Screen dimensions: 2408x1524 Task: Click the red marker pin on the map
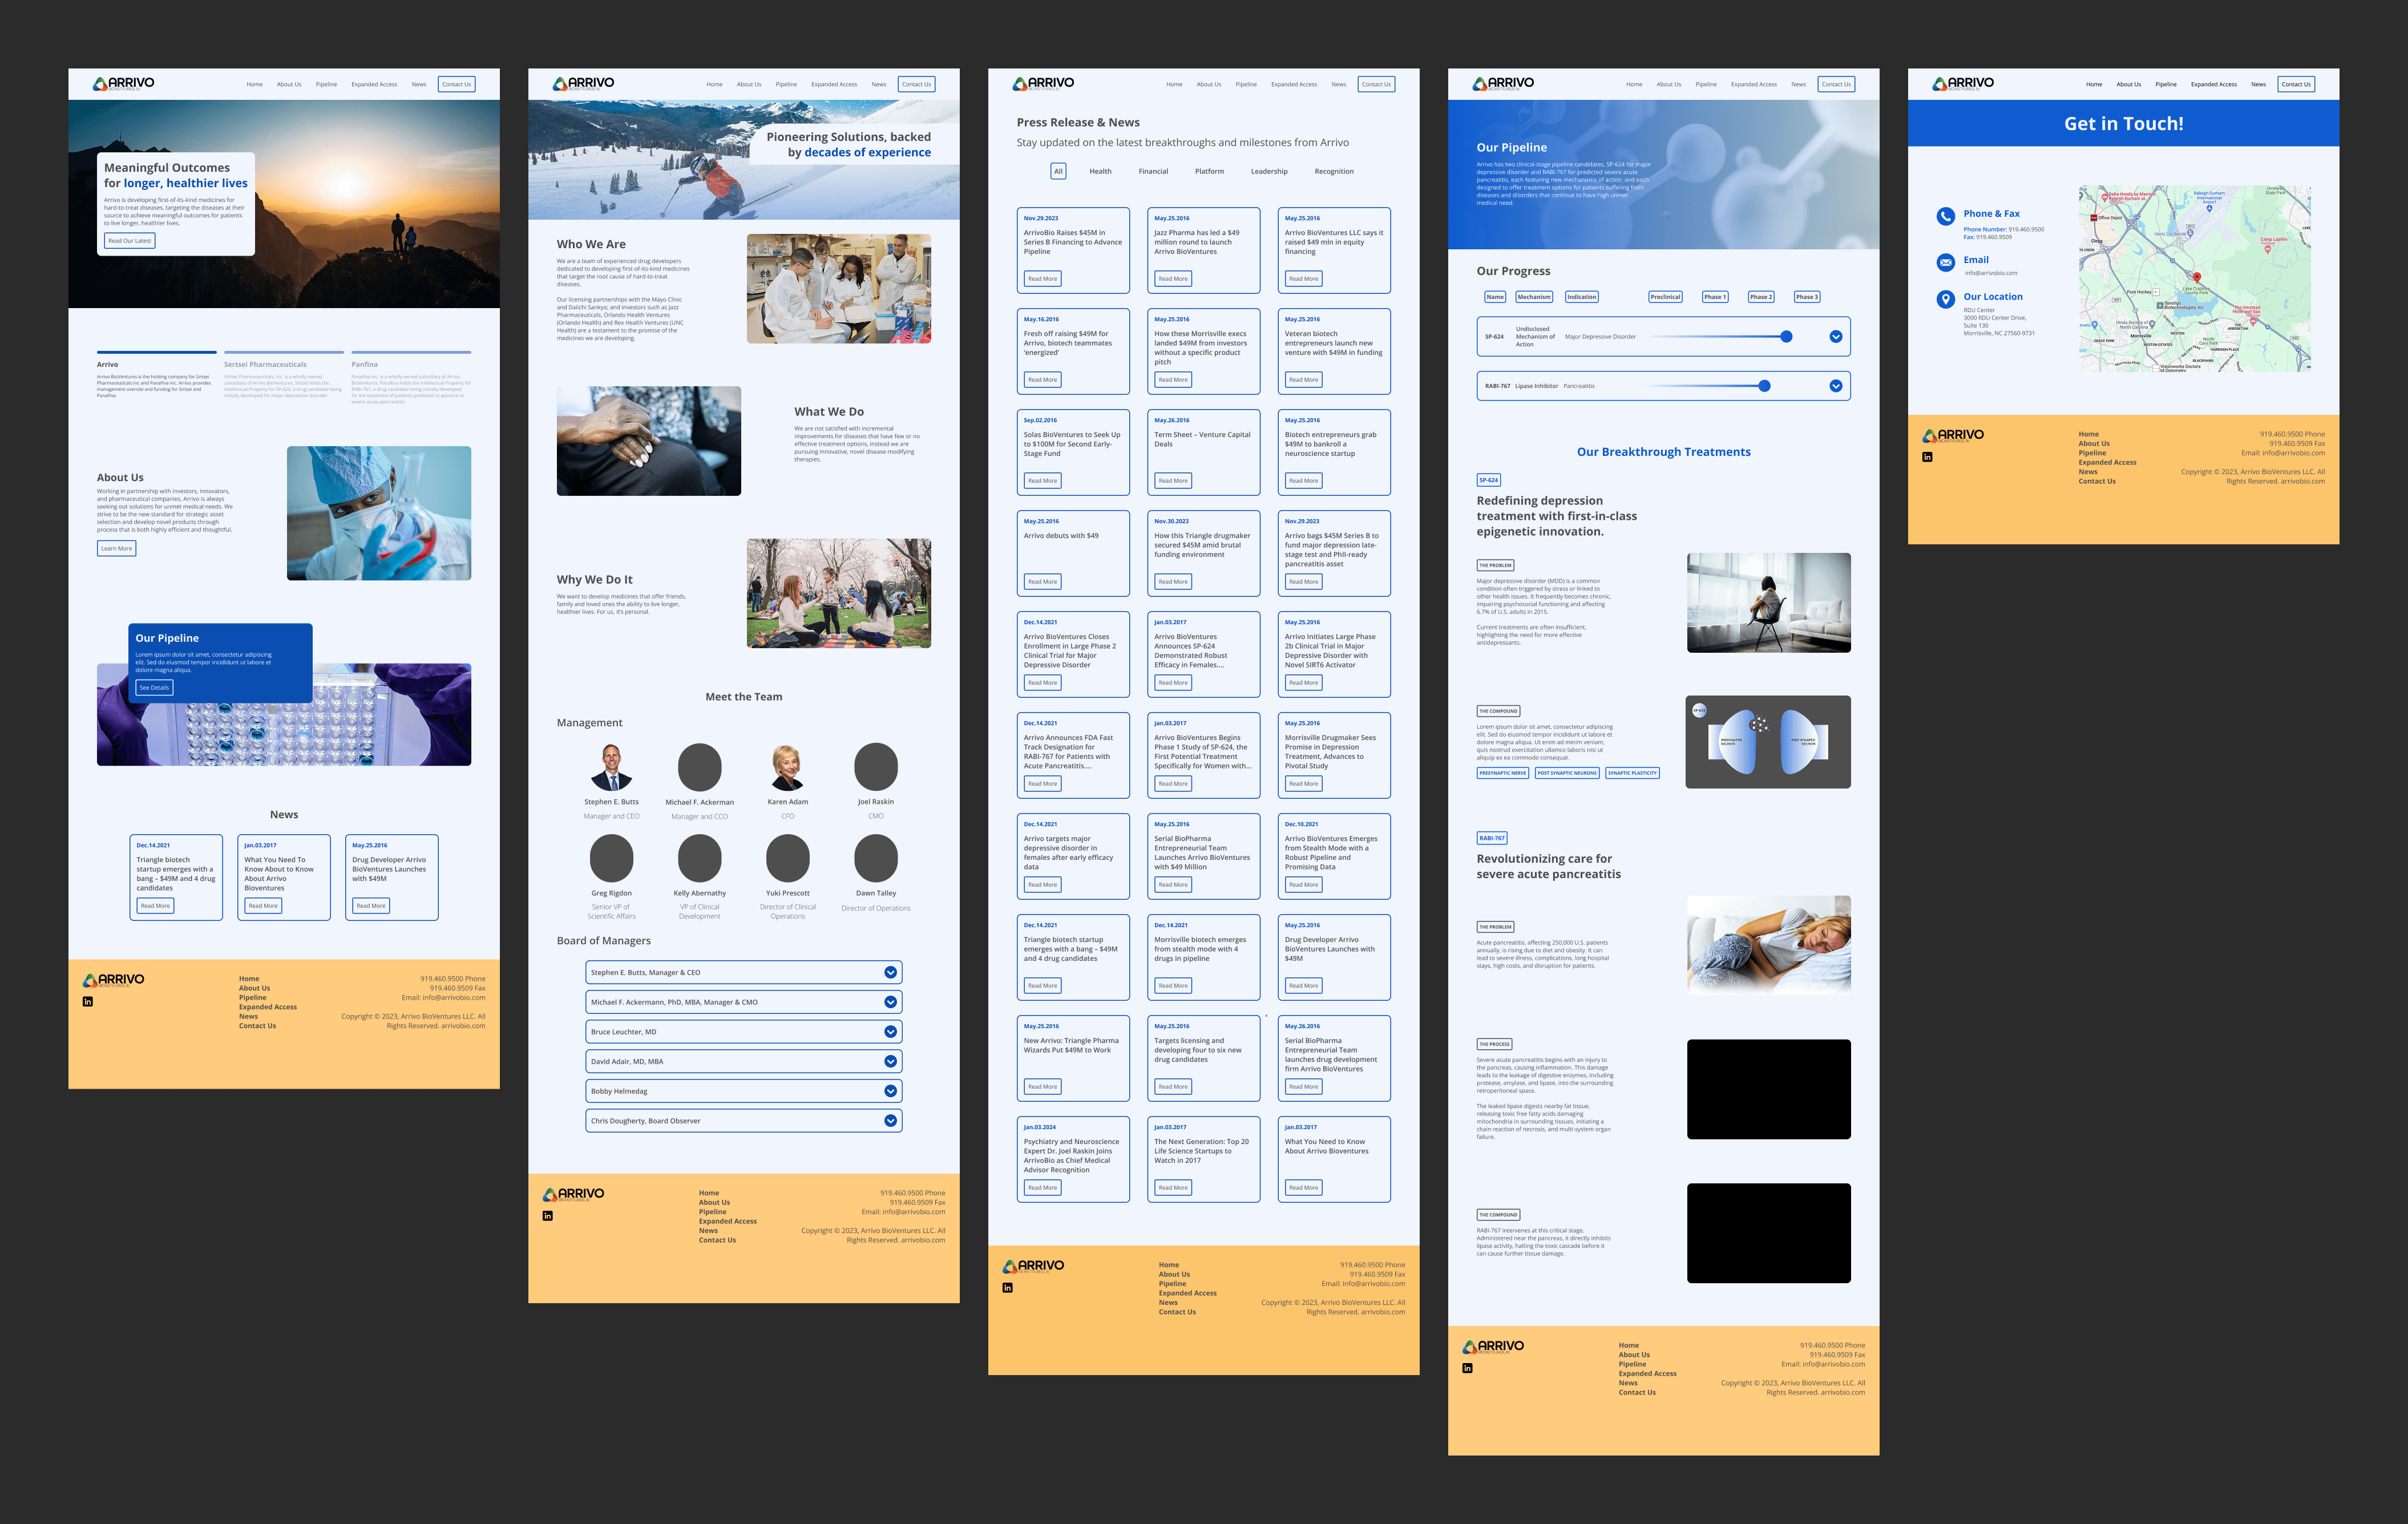(x=2197, y=277)
